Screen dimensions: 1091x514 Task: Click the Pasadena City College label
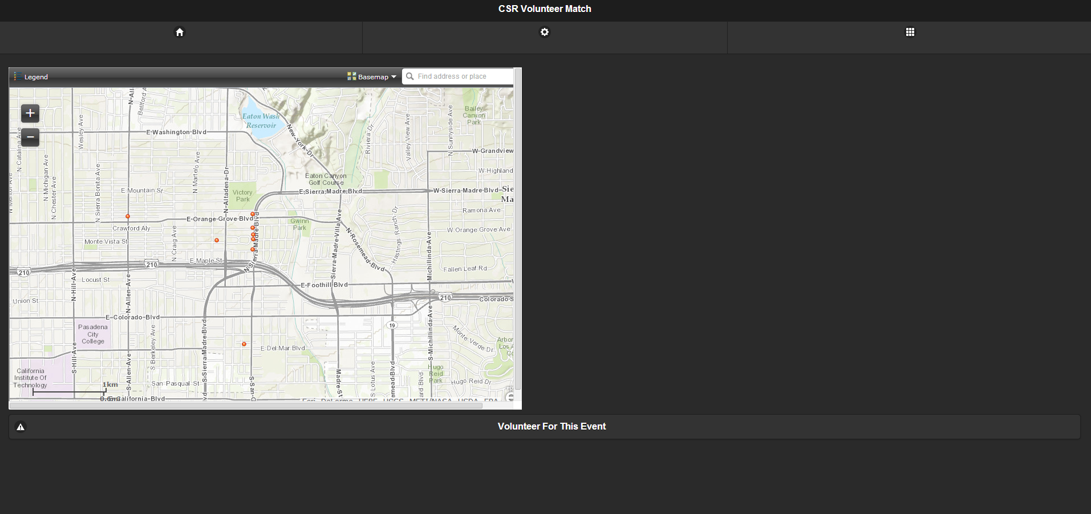[x=93, y=334]
